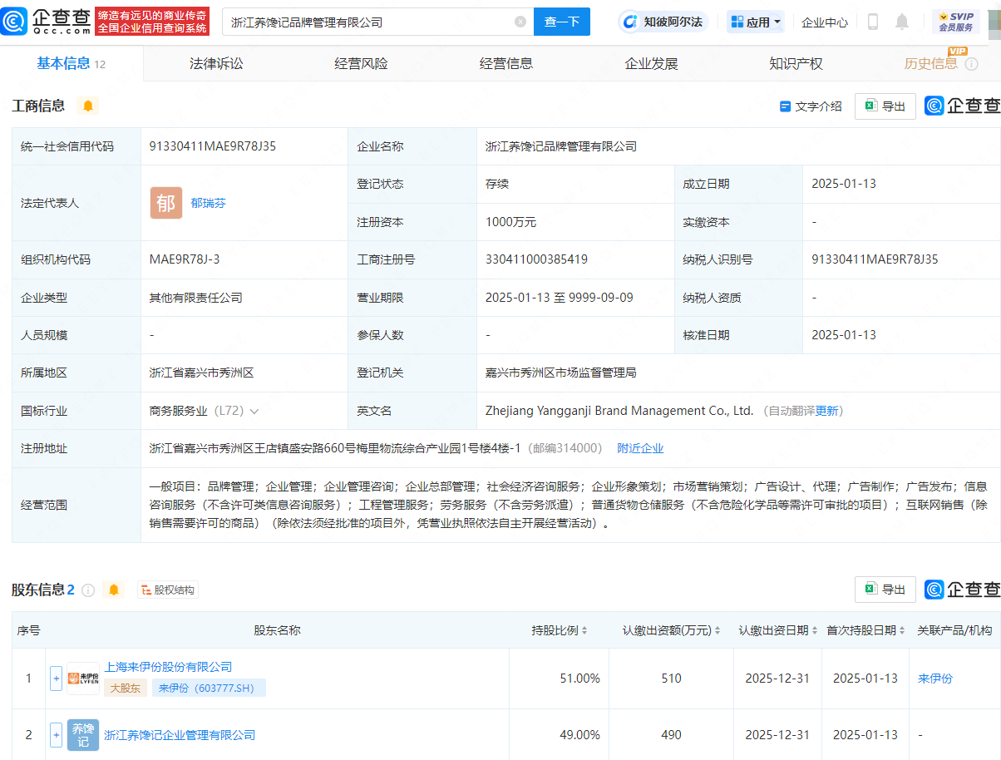Select the 工商注册号 330411000385419
The image size is (1001, 760).
pos(536,259)
